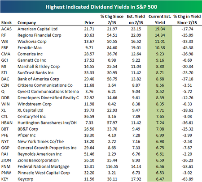202x182 pixels.
Task: Click the price 51.46 for Reynolds
Action: [x=89, y=154]
